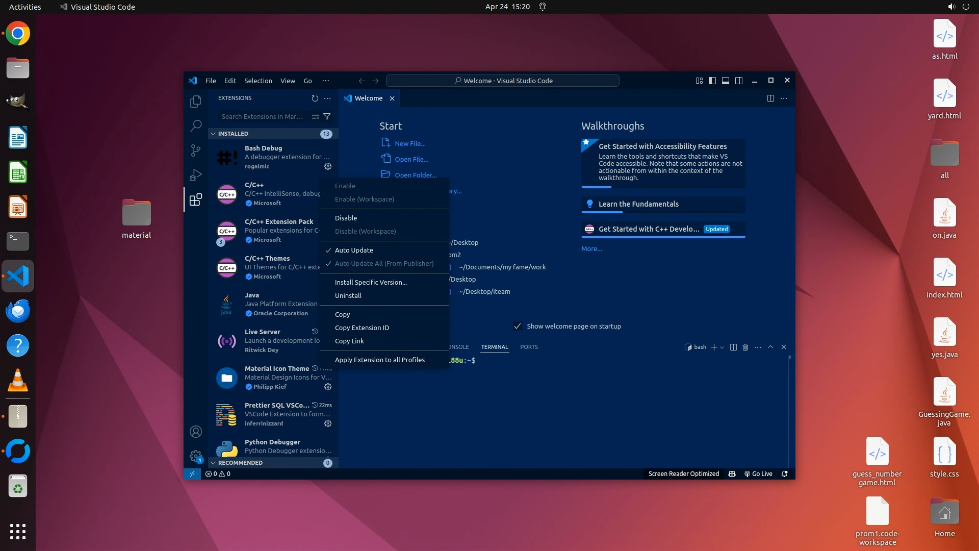Image resolution: width=979 pixels, height=551 pixels.
Task: Click the Bash Debug manage gear icon
Action: (x=328, y=166)
